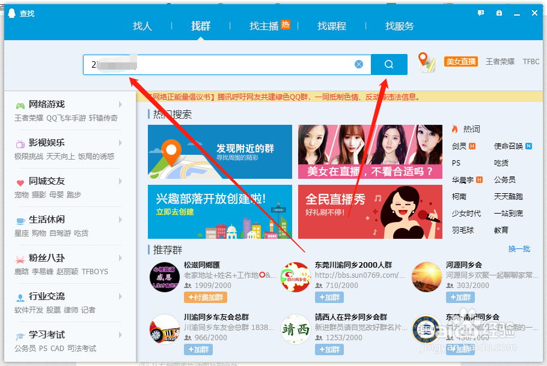The width and height of the screenshot is (547, 366).
Task: Click hot word 一站到底
Action: (509, 213)
